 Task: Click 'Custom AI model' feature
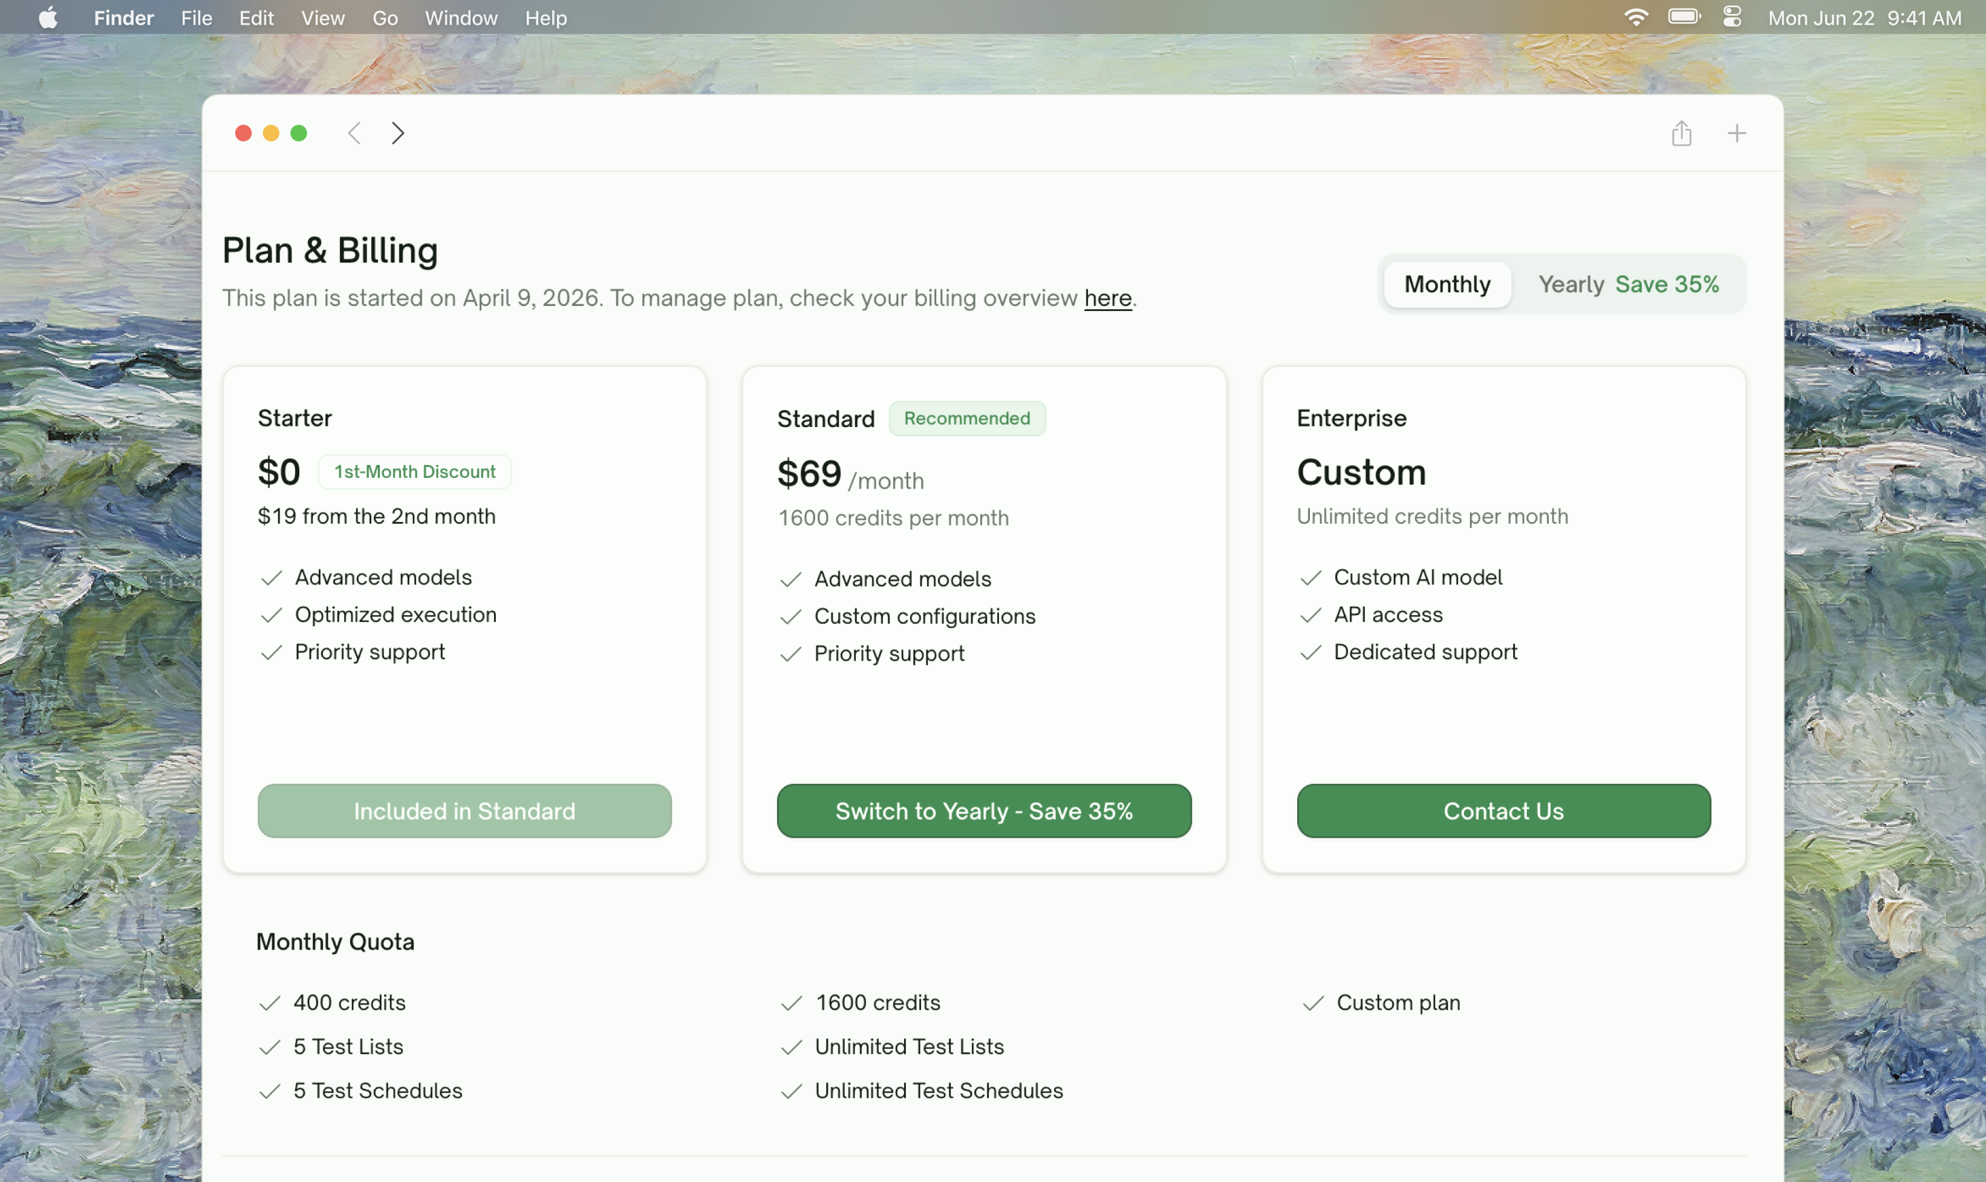coord(1418,578)
